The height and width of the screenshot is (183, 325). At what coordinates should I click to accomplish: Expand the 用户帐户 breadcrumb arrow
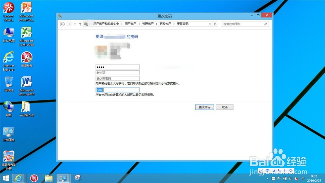(x=139, y=24)
